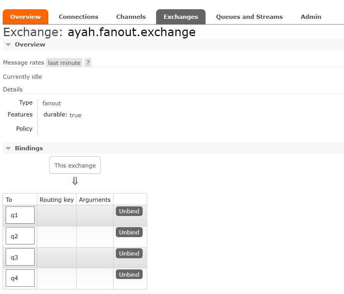Unbind queue q1 from exchange
344x294 pixels.
point(129,211)
